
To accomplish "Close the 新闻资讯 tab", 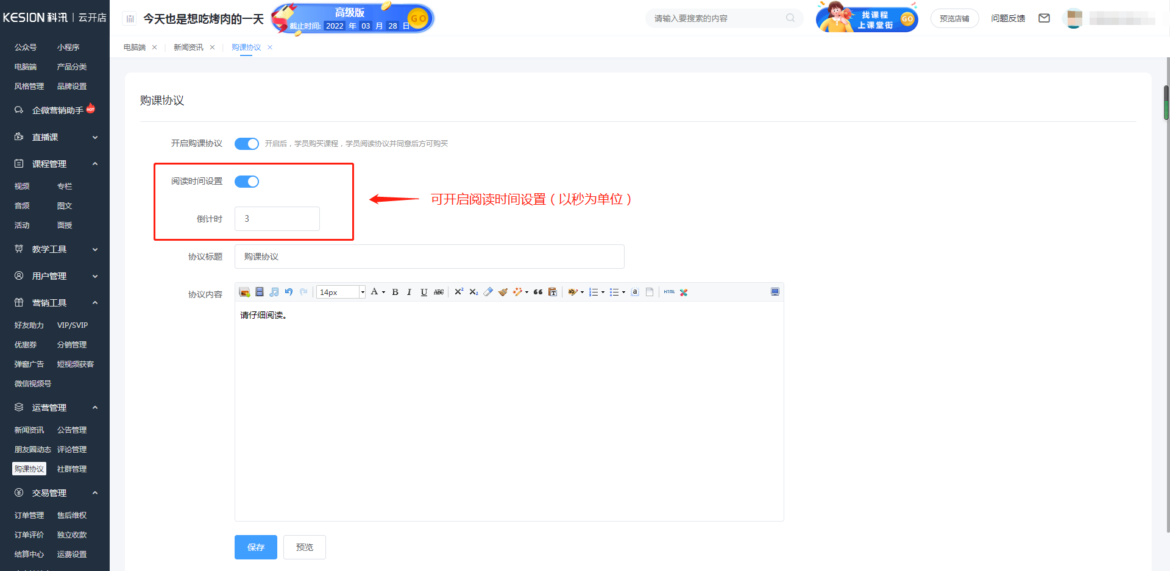I will coord(212,48).
